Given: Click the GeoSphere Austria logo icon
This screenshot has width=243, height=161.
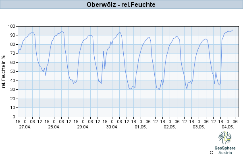Looking at the screenshot, I should point(225,138).
